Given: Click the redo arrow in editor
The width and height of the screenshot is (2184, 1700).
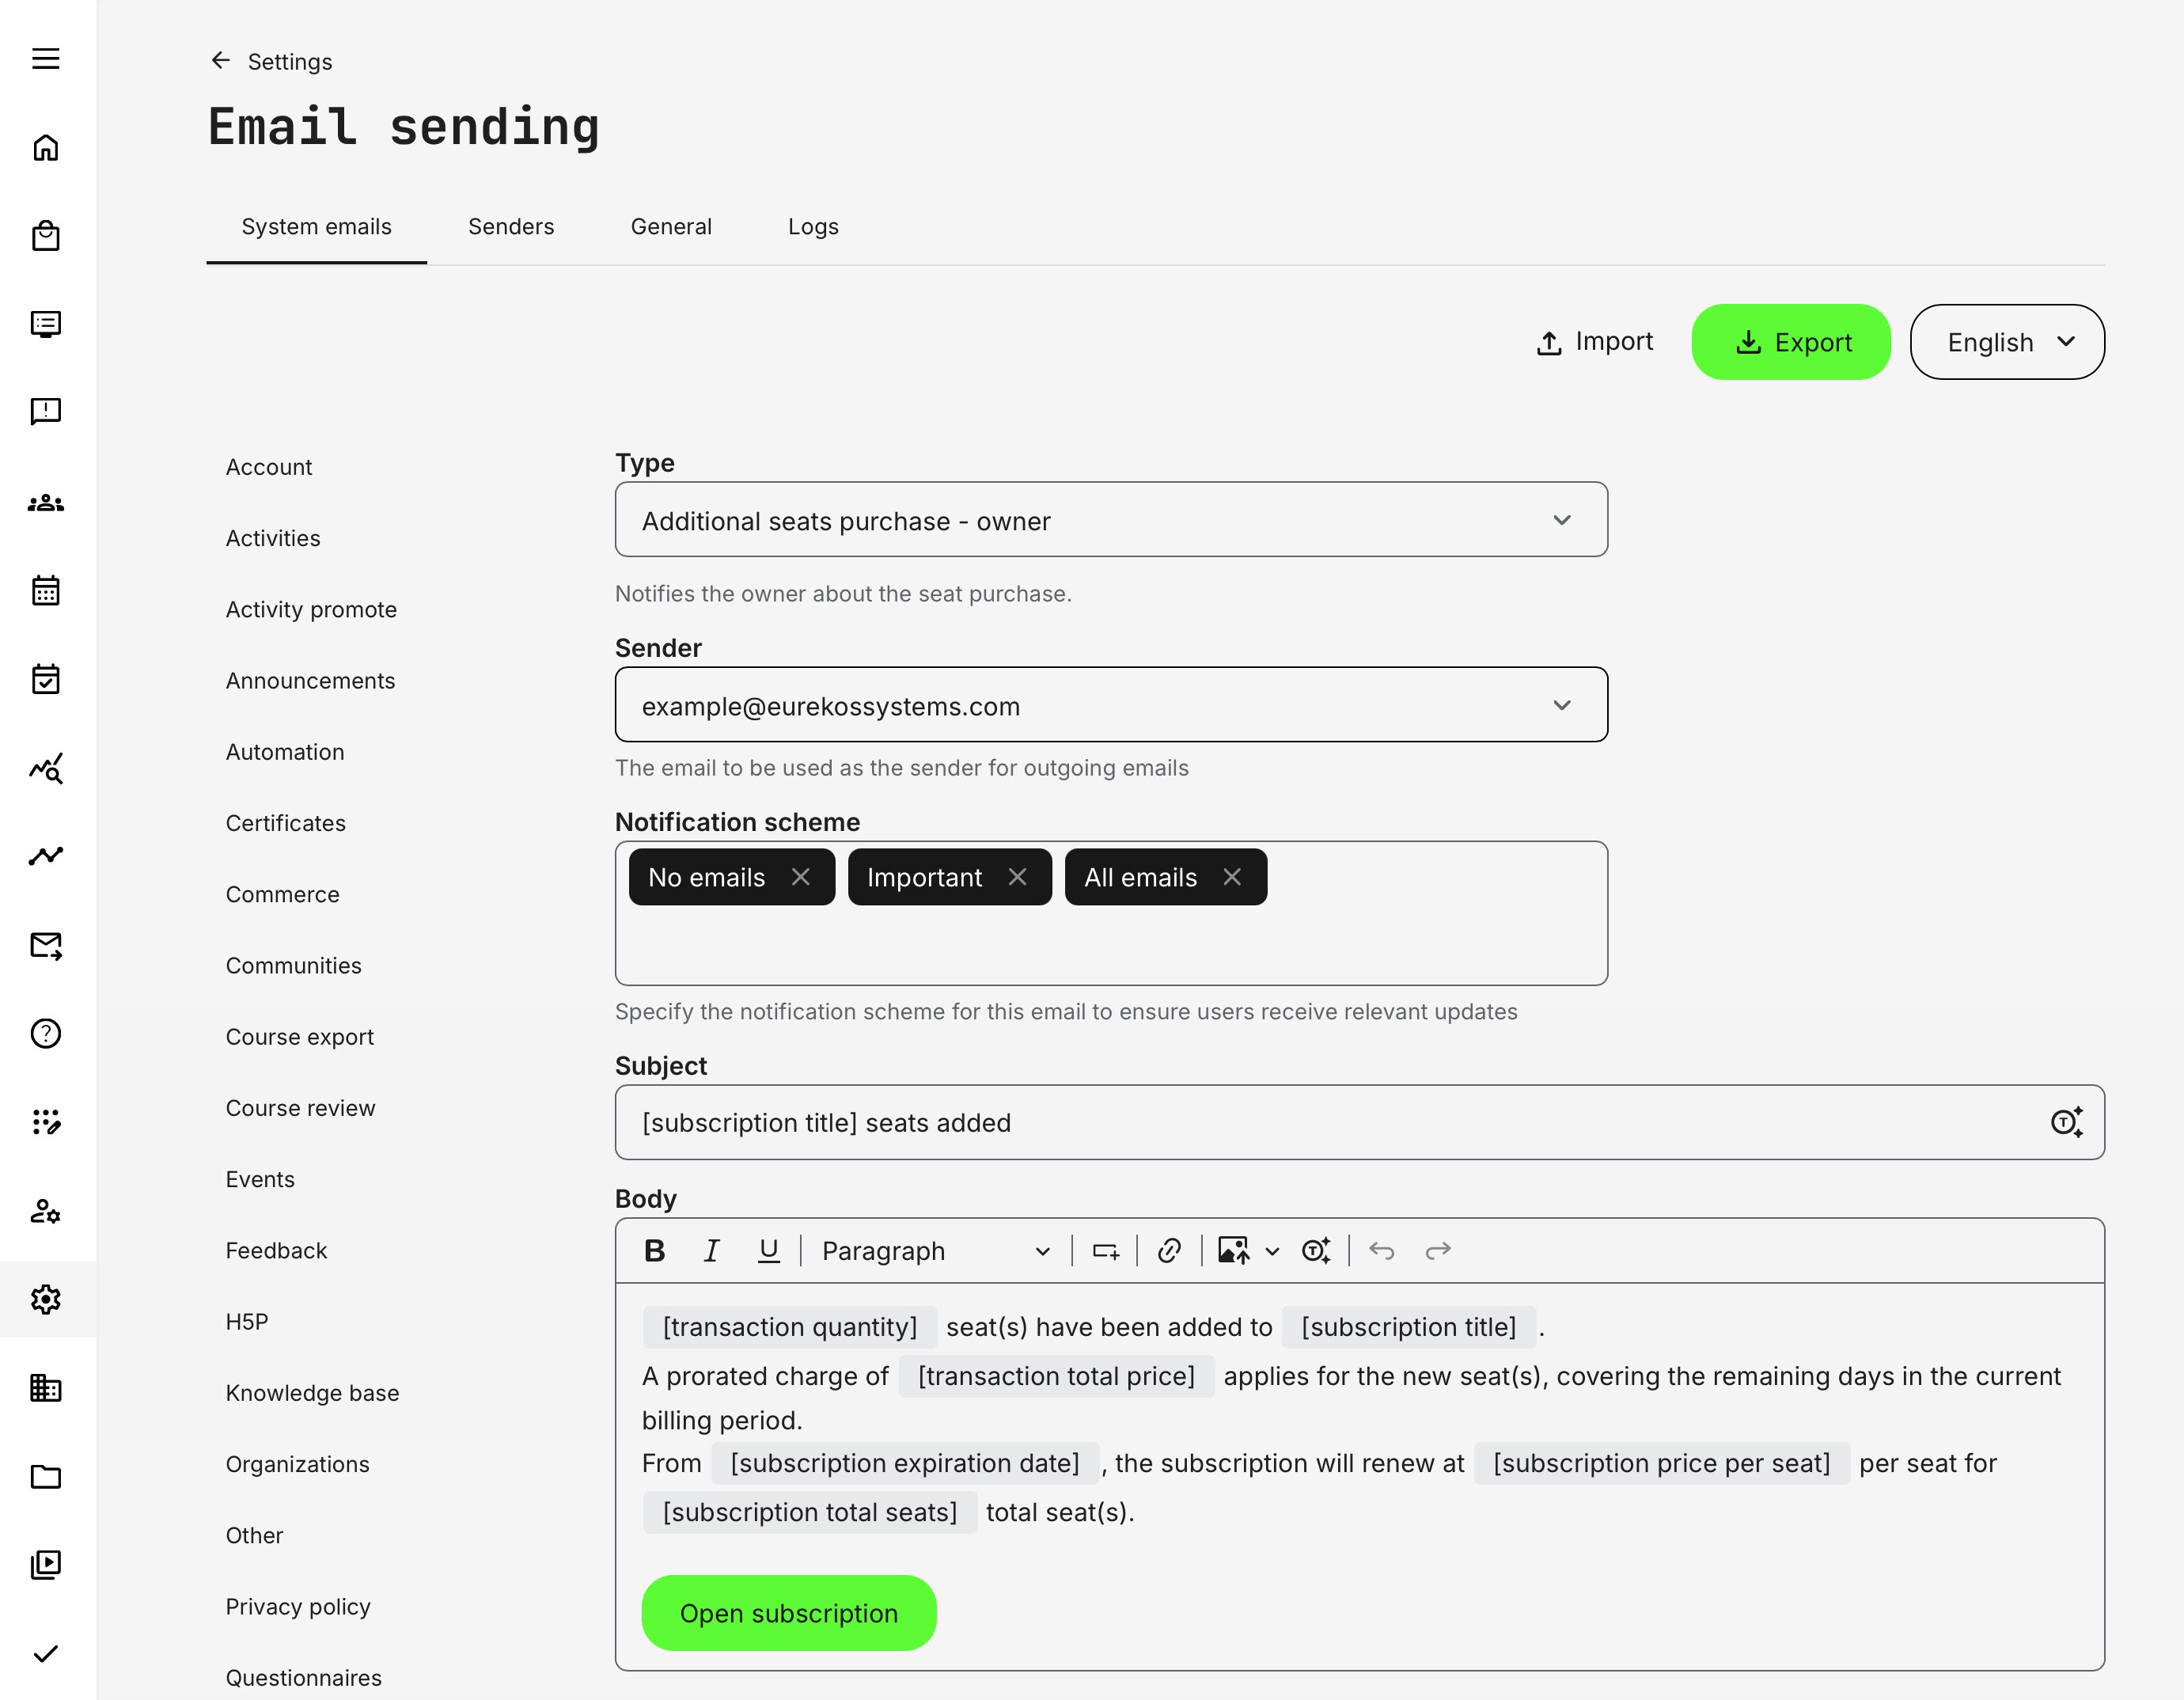Looking at the screenshot, I should click(1438, 1251).
